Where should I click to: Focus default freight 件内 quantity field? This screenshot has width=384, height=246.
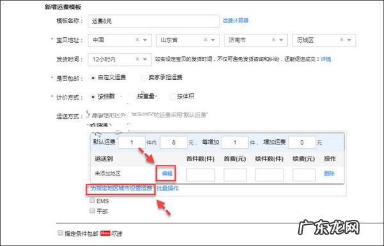click(x=132, y=142)
